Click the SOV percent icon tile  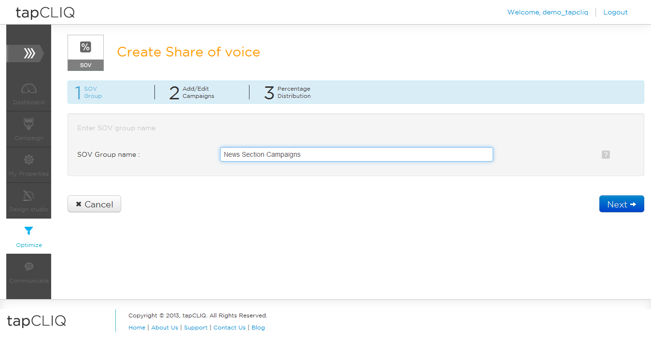(x=85, y=53)
